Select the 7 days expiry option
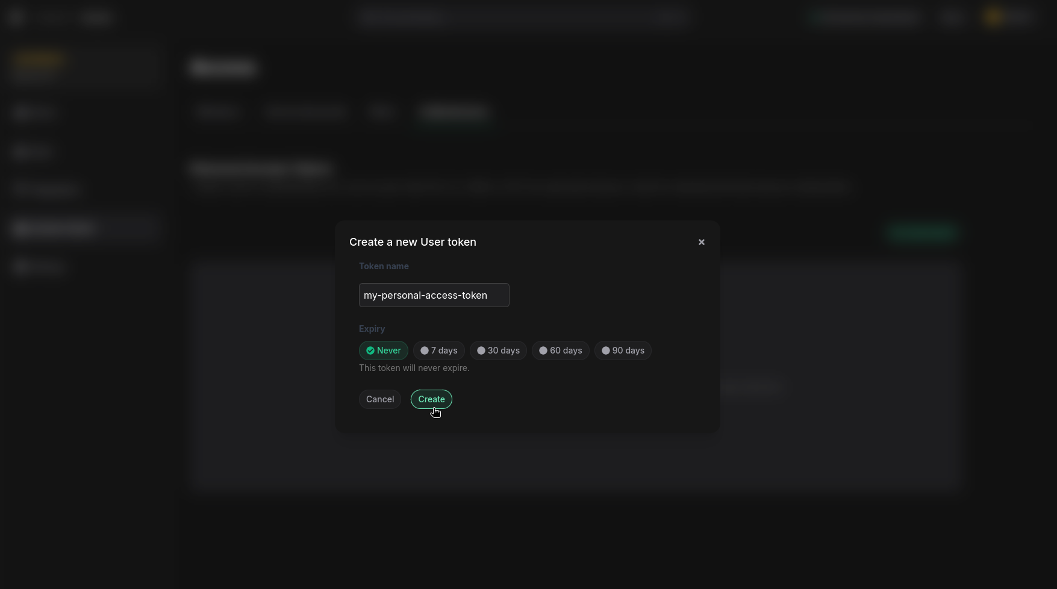 click(x=438, y=350)
